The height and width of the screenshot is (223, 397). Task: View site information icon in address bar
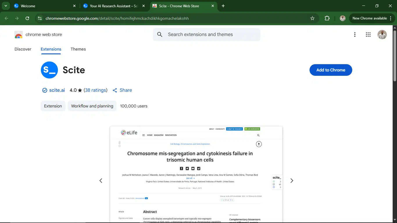click(x=40, y=18)
